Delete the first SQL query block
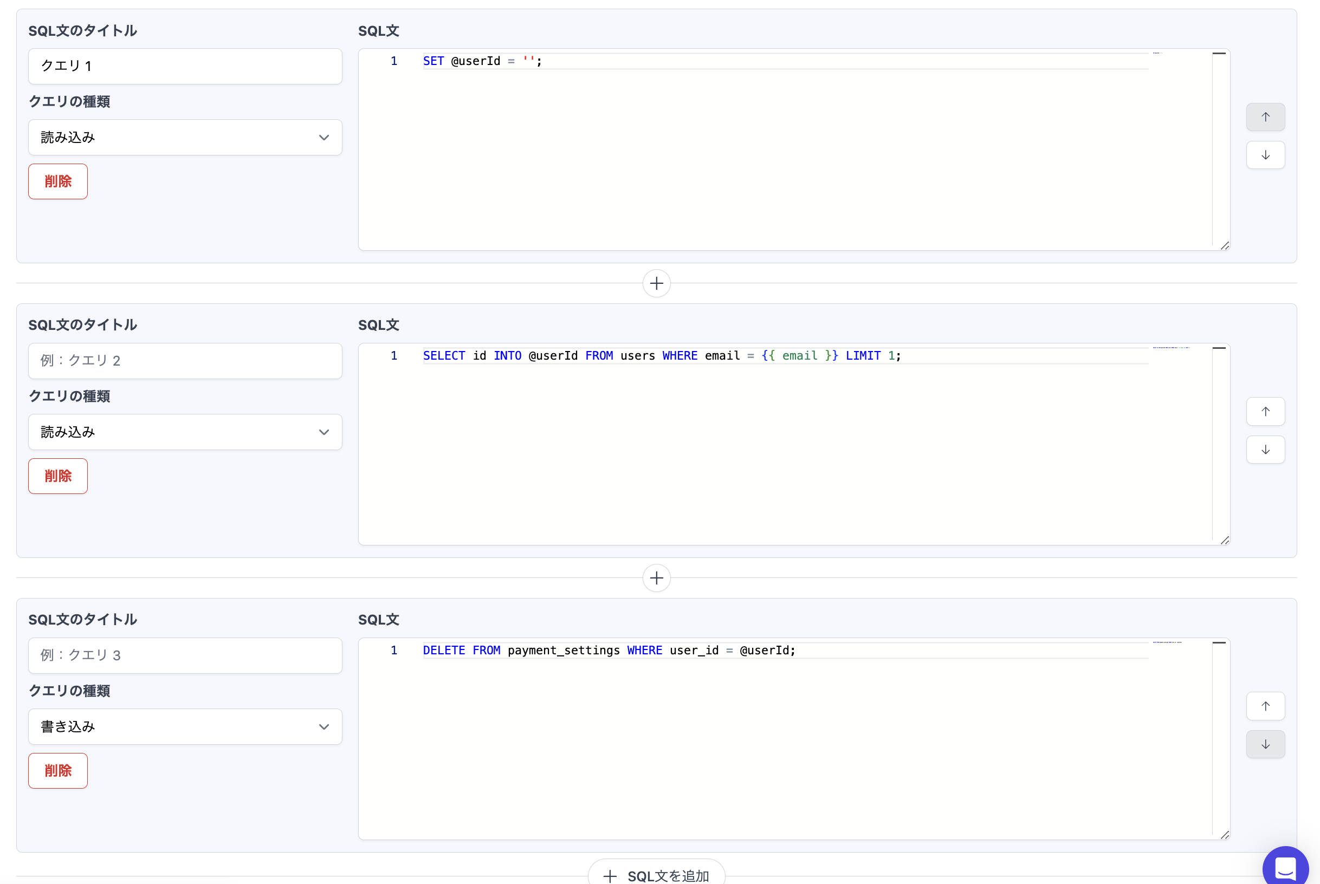Image resolution: width=1320 pixels, height=884 pixels. pos(58,181)
